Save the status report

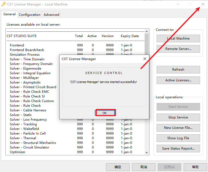click(178, 149)
